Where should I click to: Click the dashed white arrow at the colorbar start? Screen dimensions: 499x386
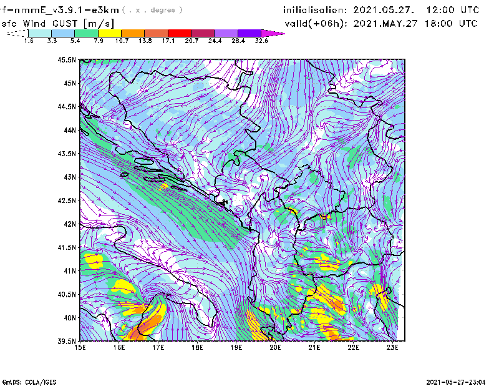pos(17,33)
